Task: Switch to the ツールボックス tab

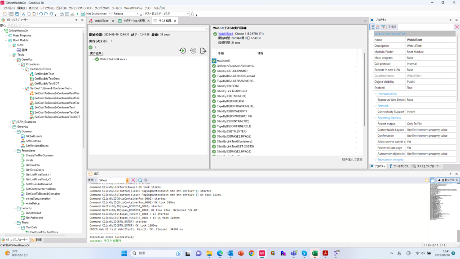Action: pyautogui.click(x=399, y=166)
